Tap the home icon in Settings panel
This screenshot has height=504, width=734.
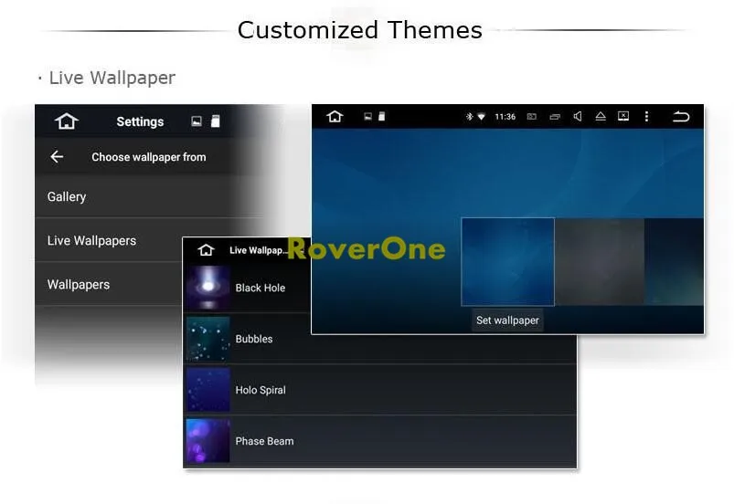coord(67,121)
